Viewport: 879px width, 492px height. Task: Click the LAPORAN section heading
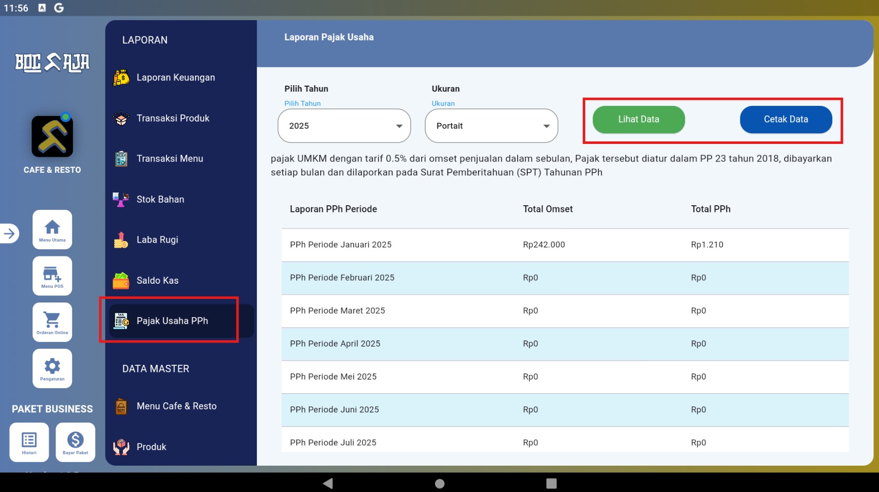tap(145, 40)
